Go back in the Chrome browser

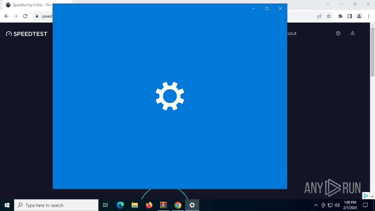(x=6, y=16)
